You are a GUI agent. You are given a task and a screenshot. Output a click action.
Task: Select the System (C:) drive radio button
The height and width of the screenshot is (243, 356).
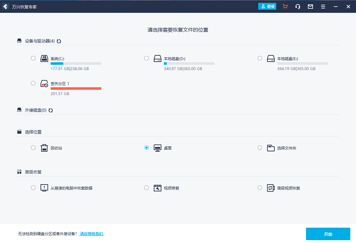coord(33,58)
